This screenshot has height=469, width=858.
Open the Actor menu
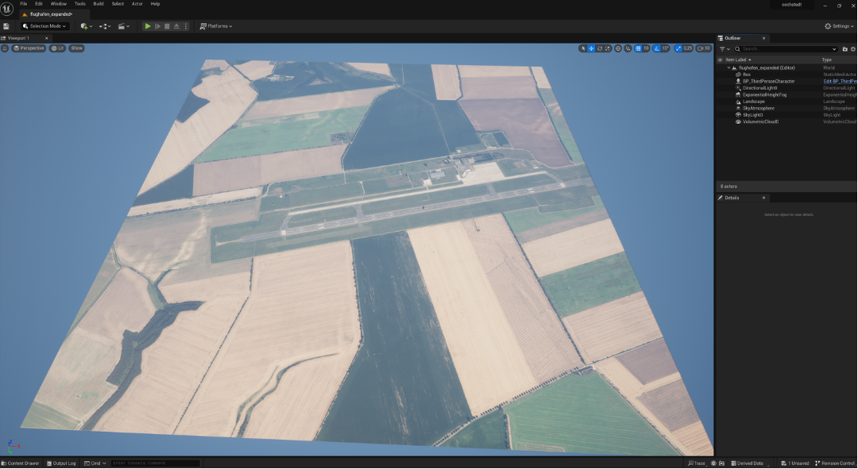(137, 4)
